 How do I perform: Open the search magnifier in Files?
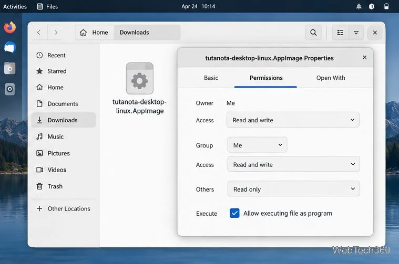(x=313, y=33)
